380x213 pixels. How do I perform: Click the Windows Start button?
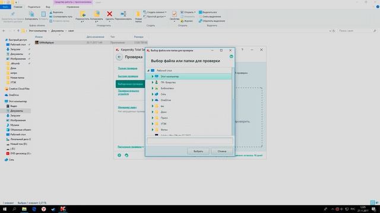pos(5,209)
